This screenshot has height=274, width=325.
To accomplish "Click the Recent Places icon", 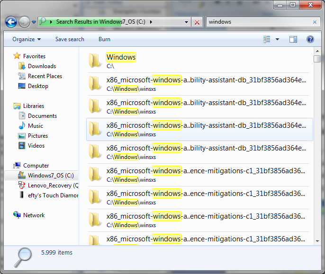I will pos(22,76).
